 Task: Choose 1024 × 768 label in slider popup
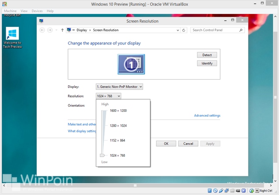(x=117, y=155)
